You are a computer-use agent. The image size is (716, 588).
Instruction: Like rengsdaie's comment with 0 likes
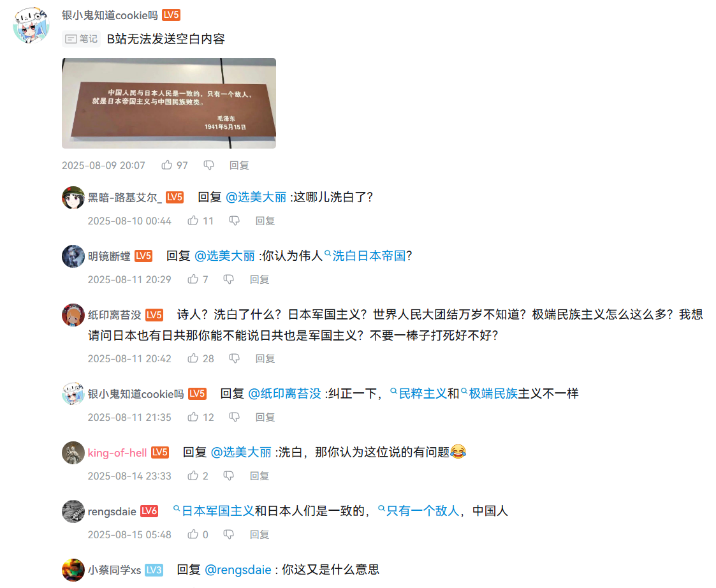pyautogui.click(x=193, y=534)
